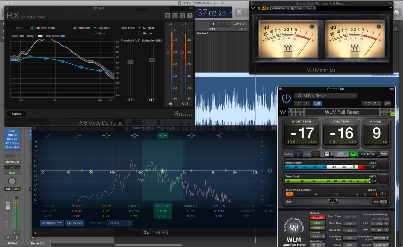
Task: Toggle the Q-Couple button
Action: pos(75,223)
